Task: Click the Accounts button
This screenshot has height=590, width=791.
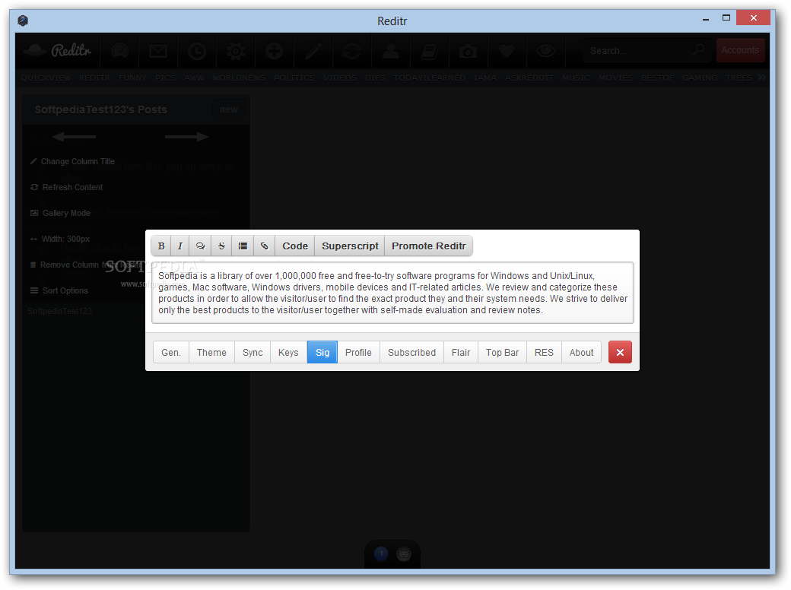Action: (x=740, y=50)
